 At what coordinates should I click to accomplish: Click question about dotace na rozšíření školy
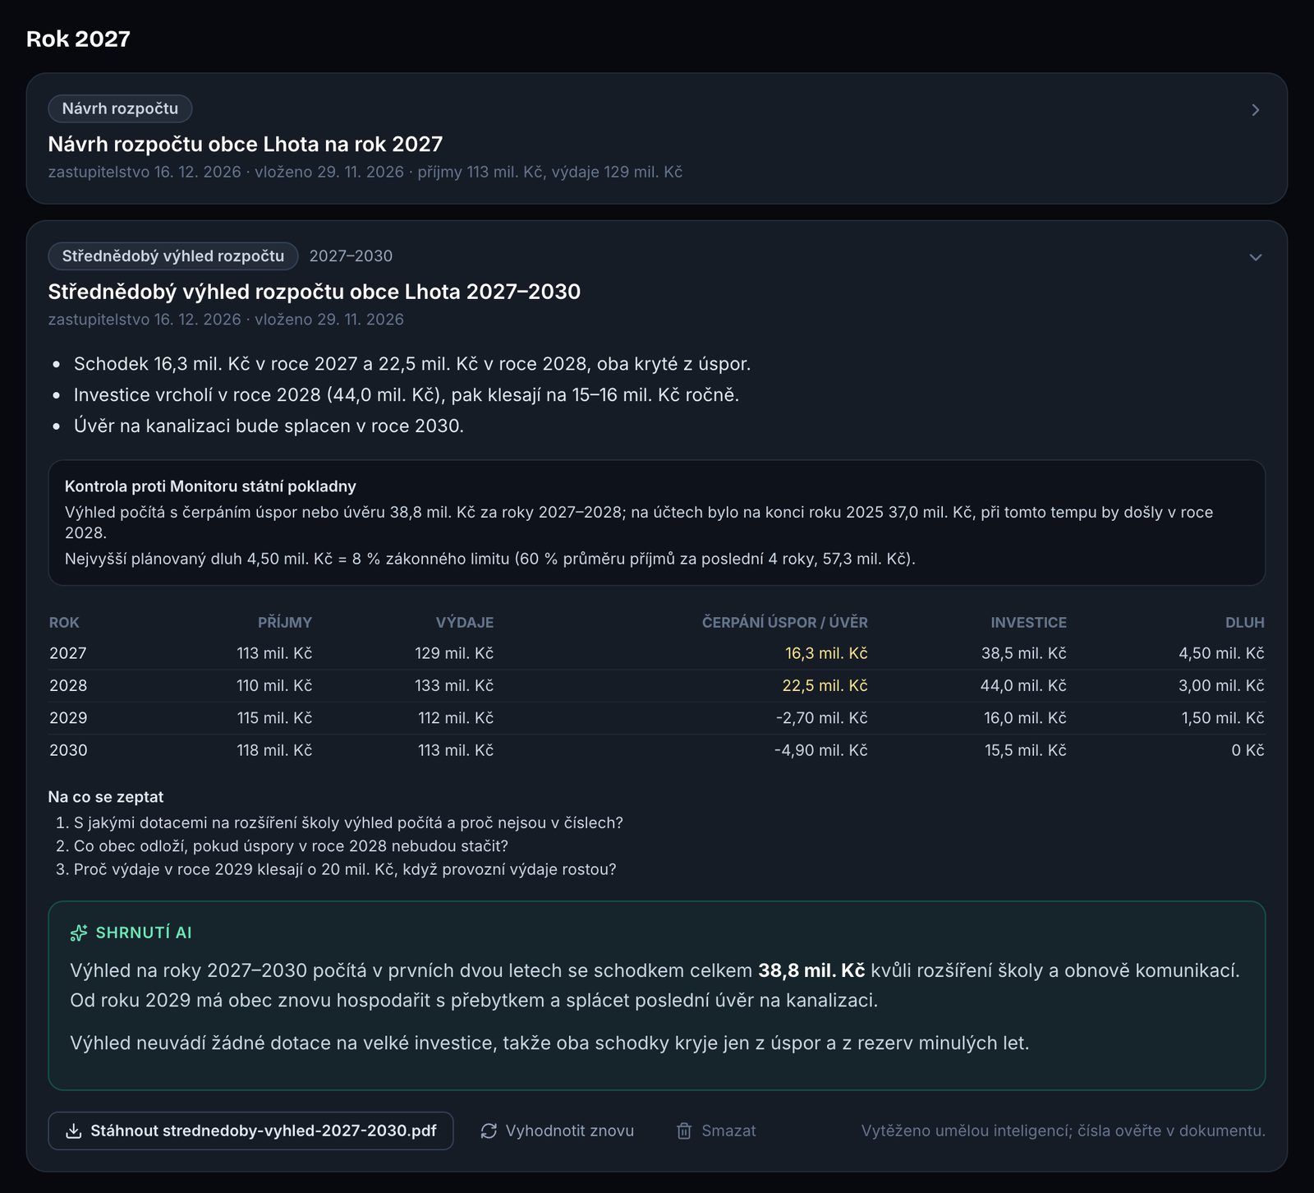point(348,822)
